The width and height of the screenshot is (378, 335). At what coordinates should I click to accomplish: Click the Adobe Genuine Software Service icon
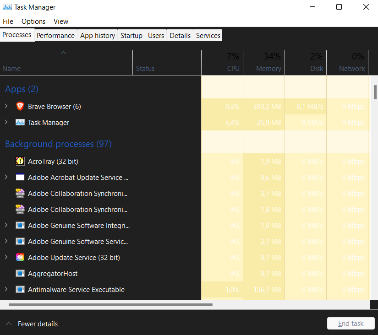[20, 241]
